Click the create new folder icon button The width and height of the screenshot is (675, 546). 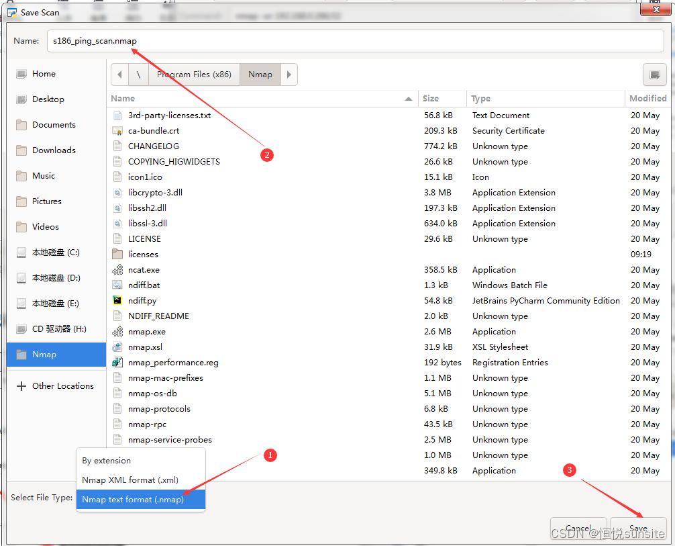pyautogui.click(x=654, y=75)
